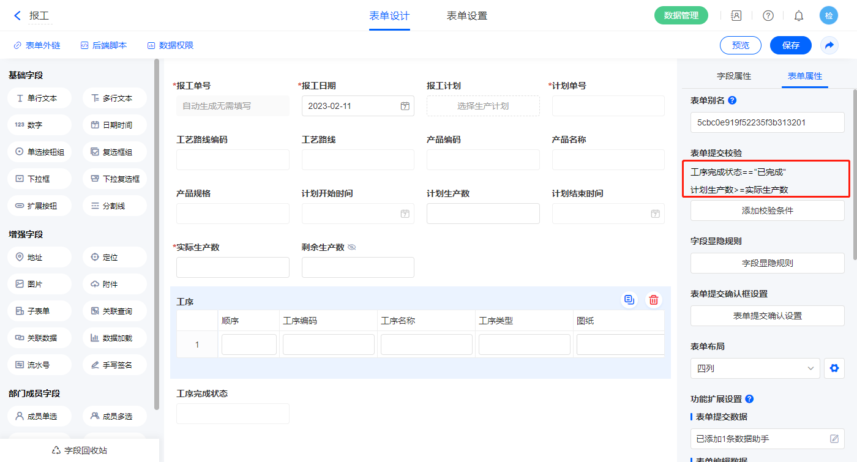Click 添加校验条件 button
The height and width of the screenshot is (462, 857).
click(x=767, y=211)
